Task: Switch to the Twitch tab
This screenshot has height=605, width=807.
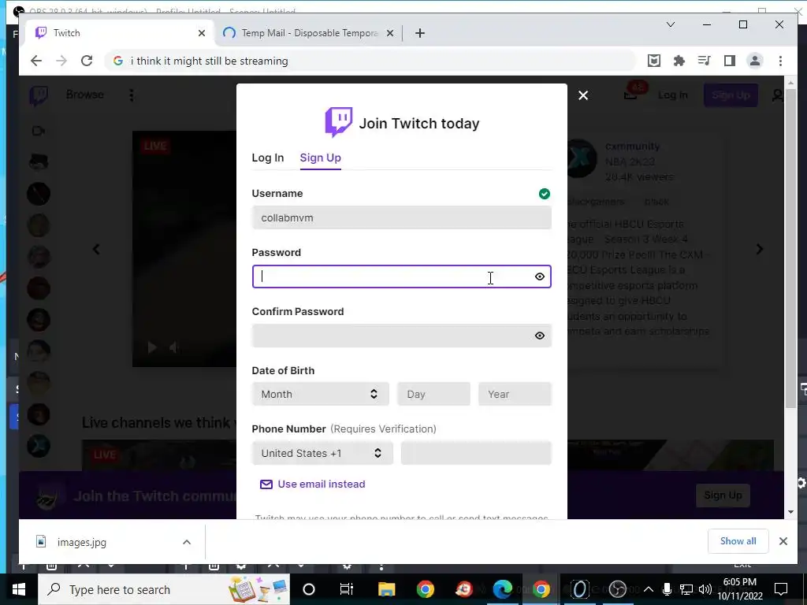Action: click(120, 33)
